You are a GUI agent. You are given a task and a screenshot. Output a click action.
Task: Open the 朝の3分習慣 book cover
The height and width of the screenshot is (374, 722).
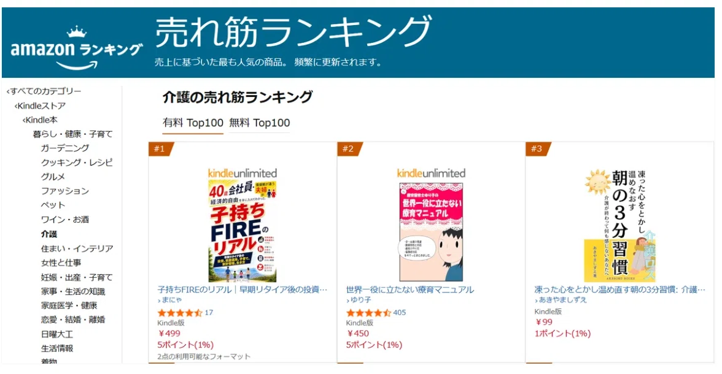[620, 226]
